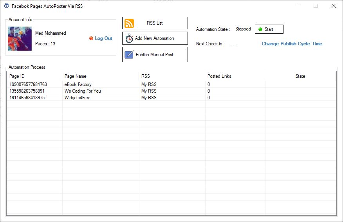Open the Add New Automation dialog
343x222 pixels.
155,38
